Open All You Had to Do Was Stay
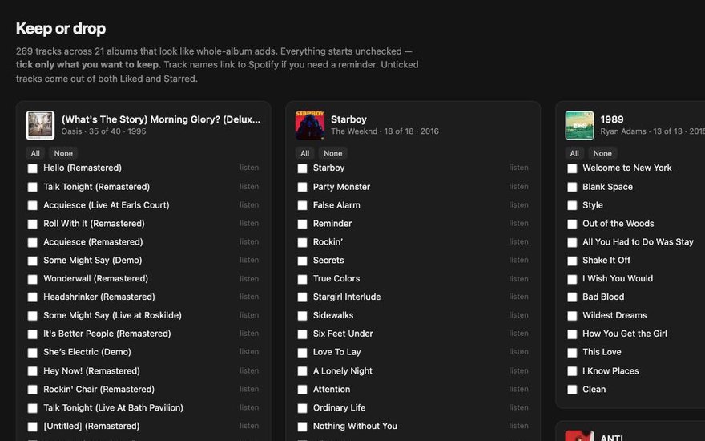The width and height of the screenshot is (705, 441). [638, 241]
